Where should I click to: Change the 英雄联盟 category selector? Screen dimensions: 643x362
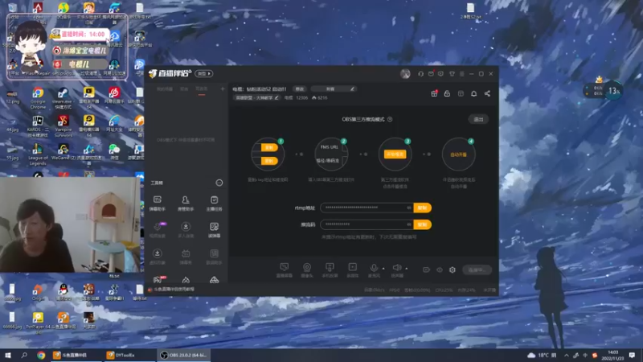point(257,97)
